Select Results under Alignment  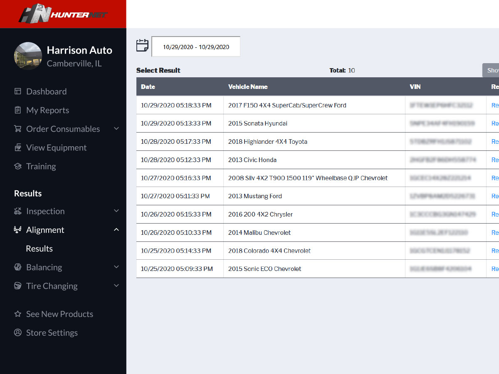[39, 249]
